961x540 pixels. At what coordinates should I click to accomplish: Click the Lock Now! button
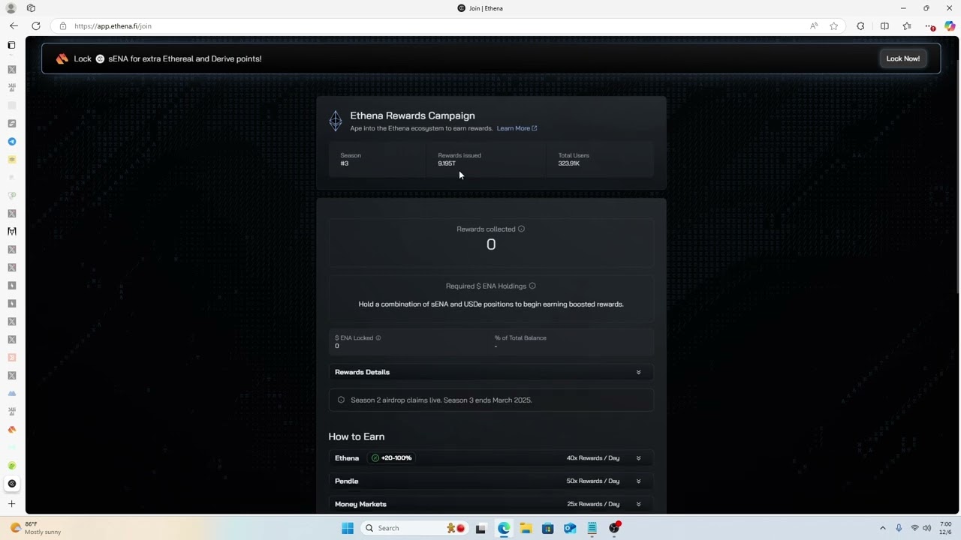point(902,58)
